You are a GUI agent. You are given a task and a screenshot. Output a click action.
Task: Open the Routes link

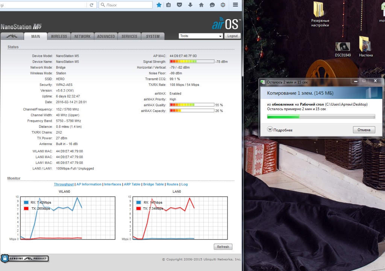coord(172,184)
